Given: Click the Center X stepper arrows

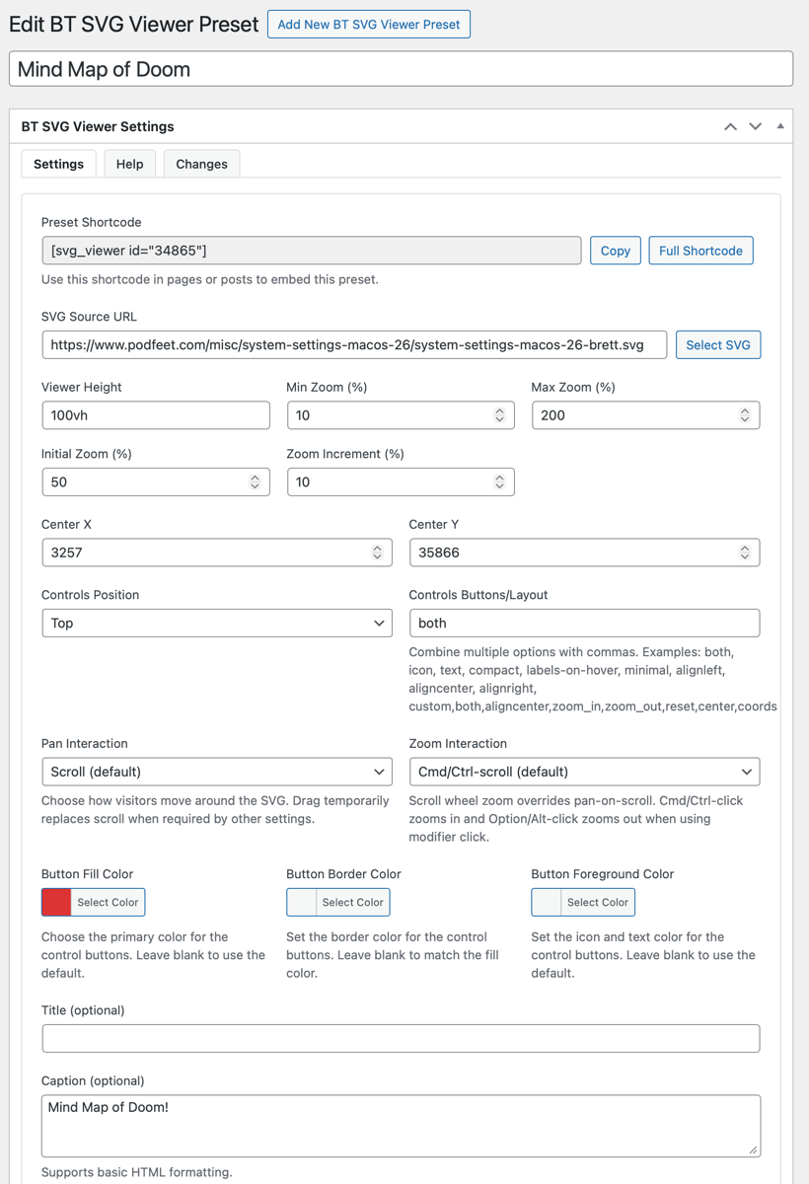Looking at the screenshot, I should click(x=377, y=553).
